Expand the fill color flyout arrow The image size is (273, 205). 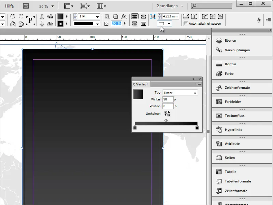(67, 16)
